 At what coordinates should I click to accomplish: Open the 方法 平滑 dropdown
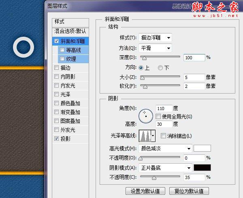click(x=155, y=48)
